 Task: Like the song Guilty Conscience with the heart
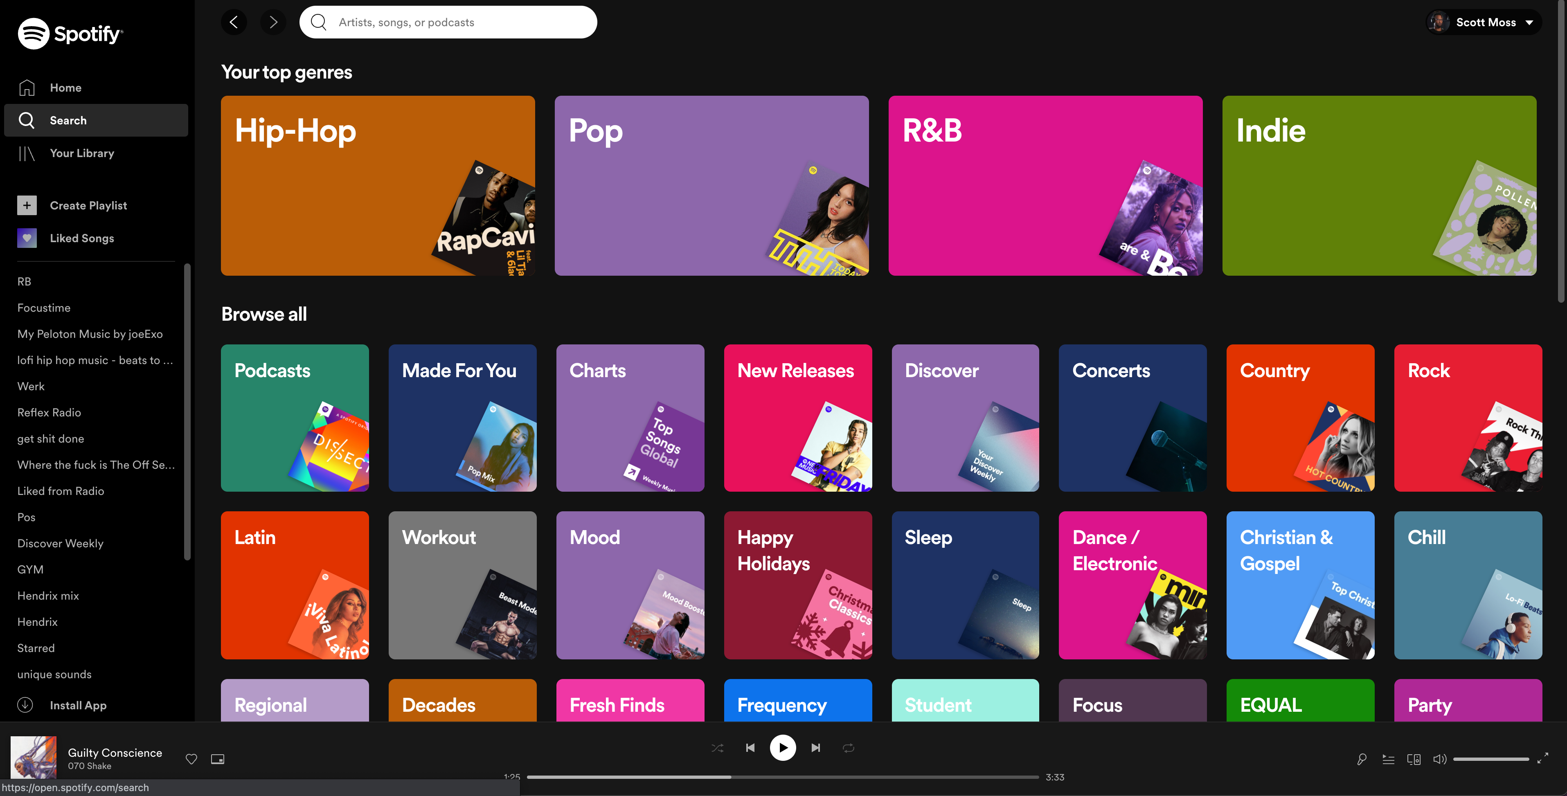tap(191, 759)
